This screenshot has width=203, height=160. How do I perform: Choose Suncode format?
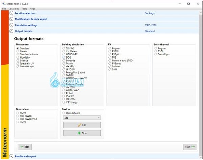[64, 60]
